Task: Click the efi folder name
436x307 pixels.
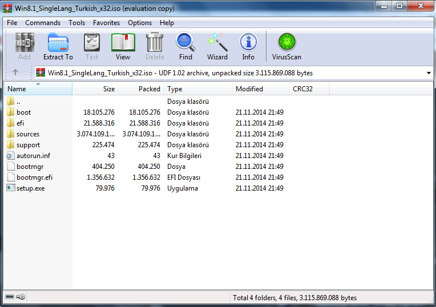Action: [21, 123]
